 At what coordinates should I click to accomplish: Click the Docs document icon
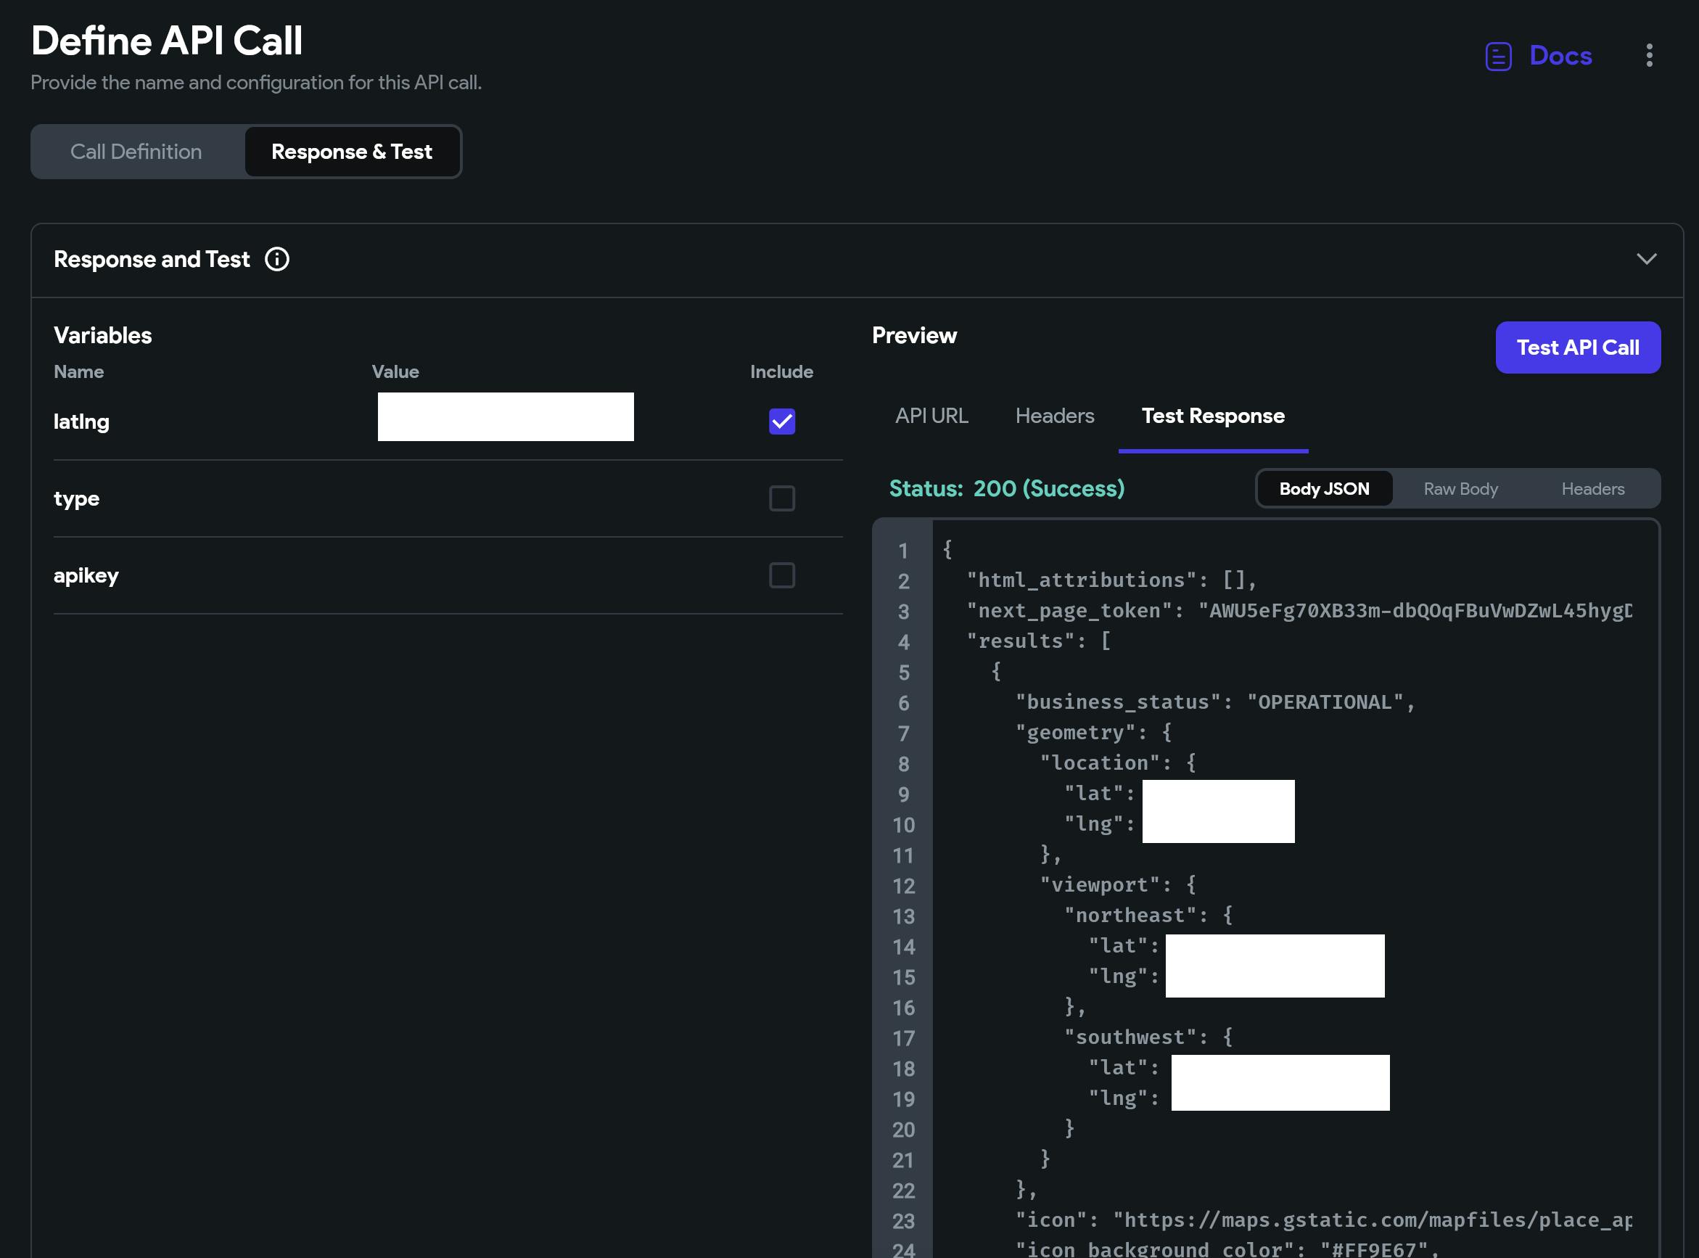[x=1497, y=57]
